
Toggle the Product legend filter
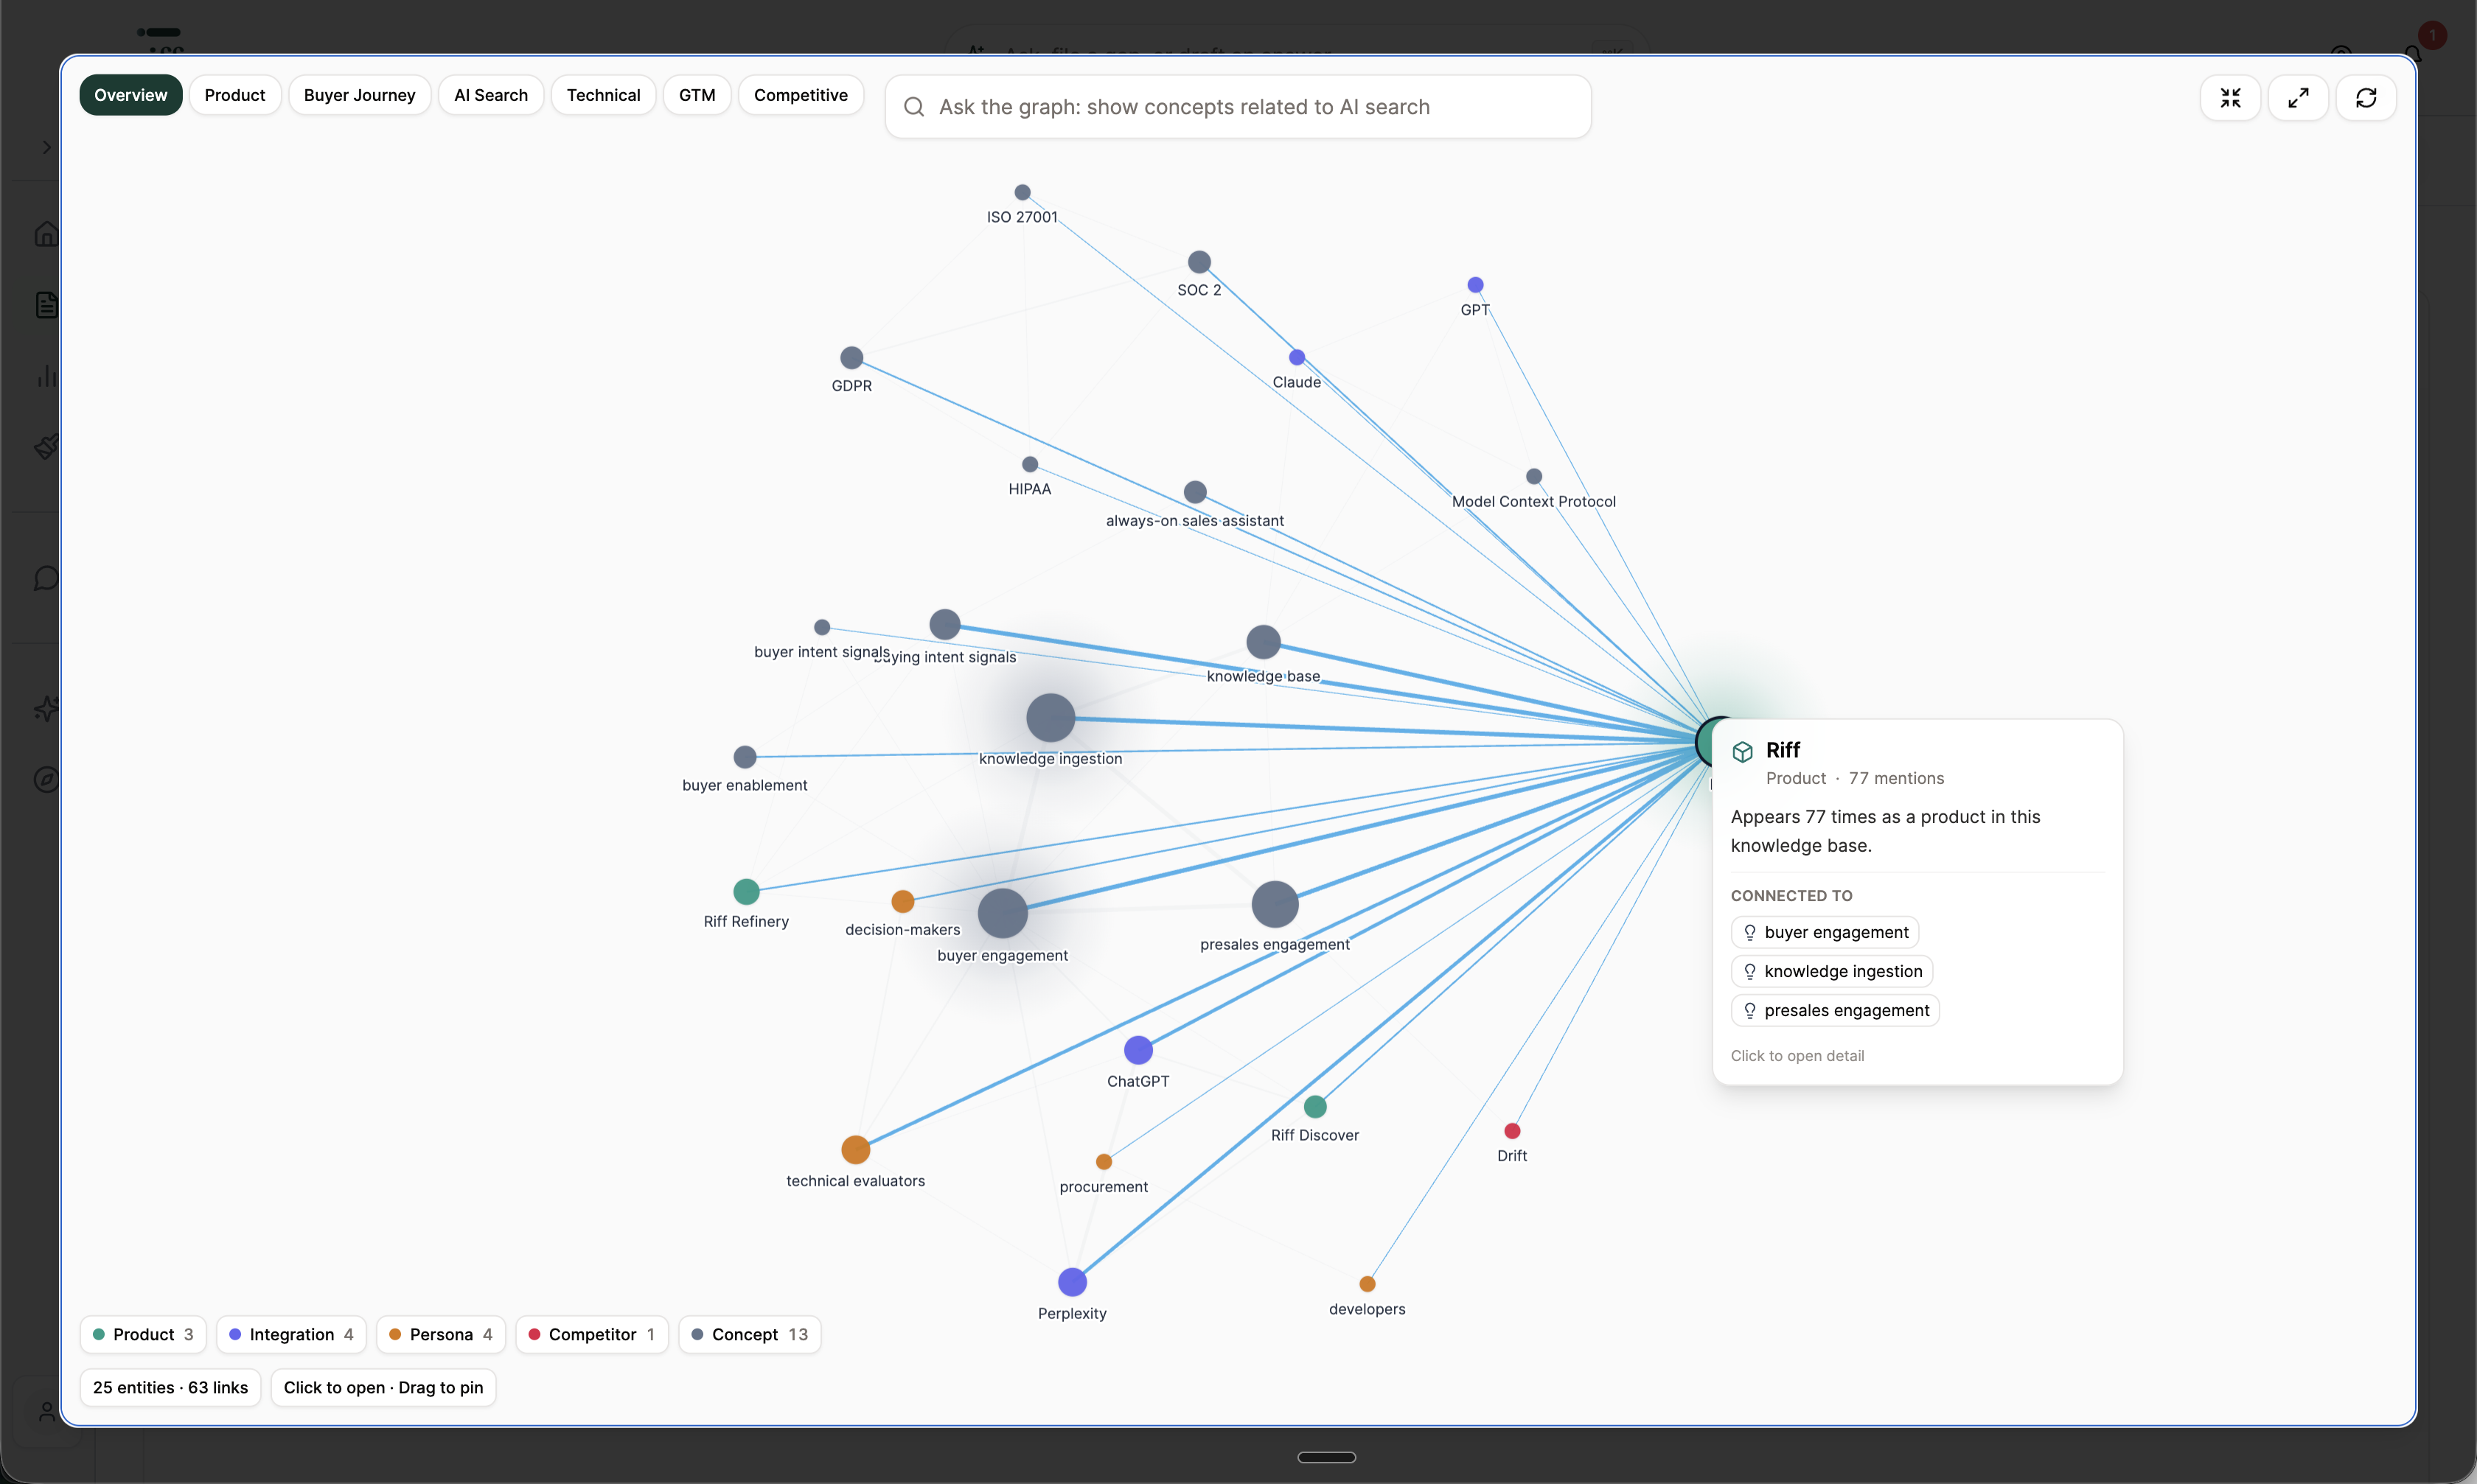(143, 1334)
